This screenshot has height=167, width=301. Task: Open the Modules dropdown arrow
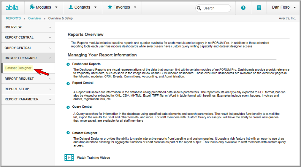click(x=56, y=7)
